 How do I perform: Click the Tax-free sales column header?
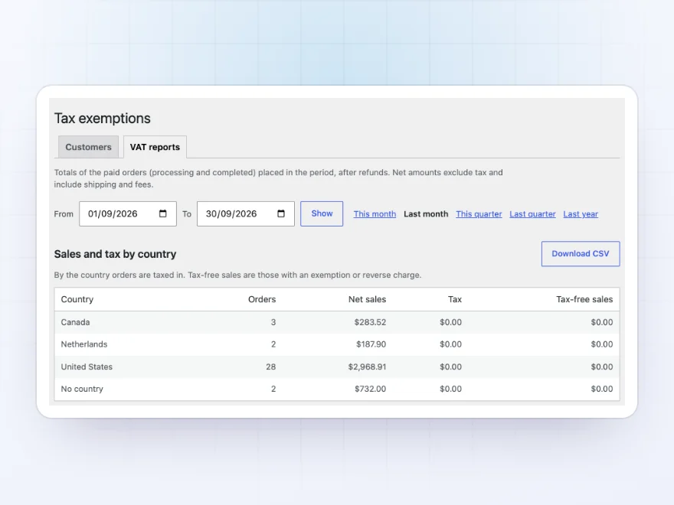(584, 299)
